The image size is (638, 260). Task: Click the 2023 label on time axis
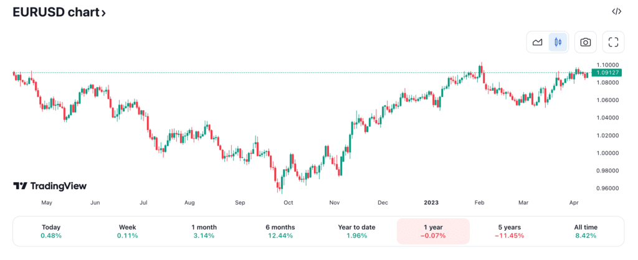point(431,203)
